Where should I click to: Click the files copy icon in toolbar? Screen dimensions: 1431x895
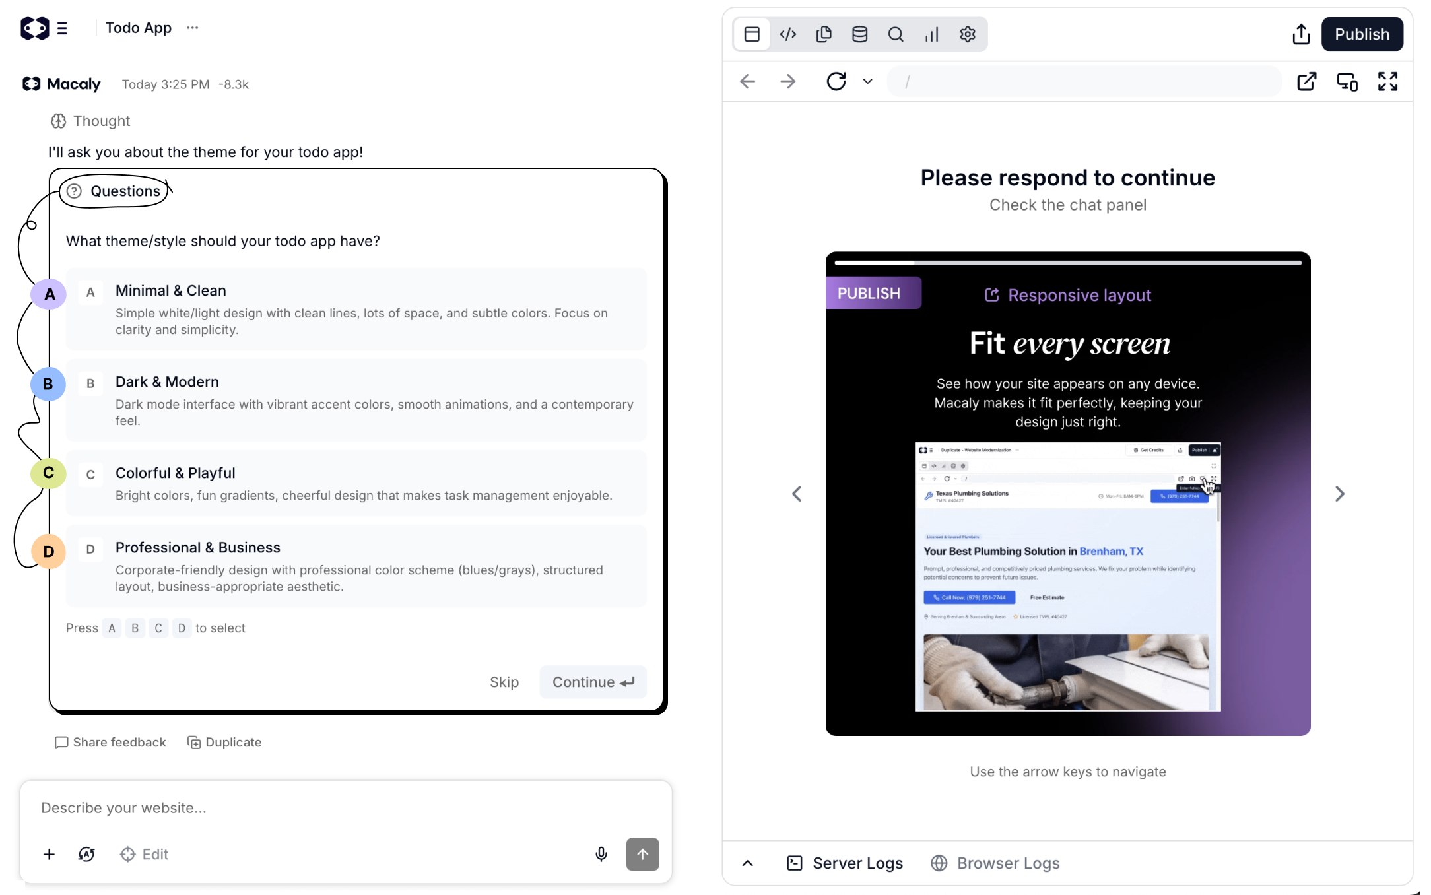click(x=824, y=34)
